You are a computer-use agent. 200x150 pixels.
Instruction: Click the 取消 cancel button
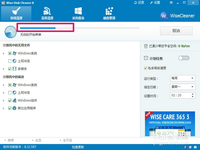pos(176,31)
